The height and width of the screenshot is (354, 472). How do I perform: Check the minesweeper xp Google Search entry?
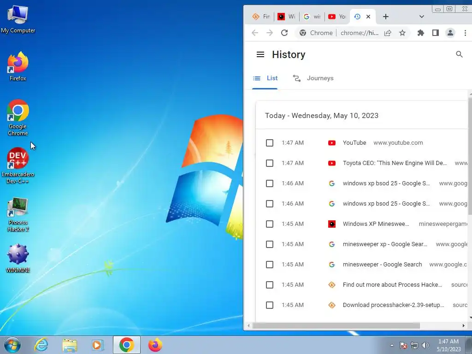coord(269,244)
